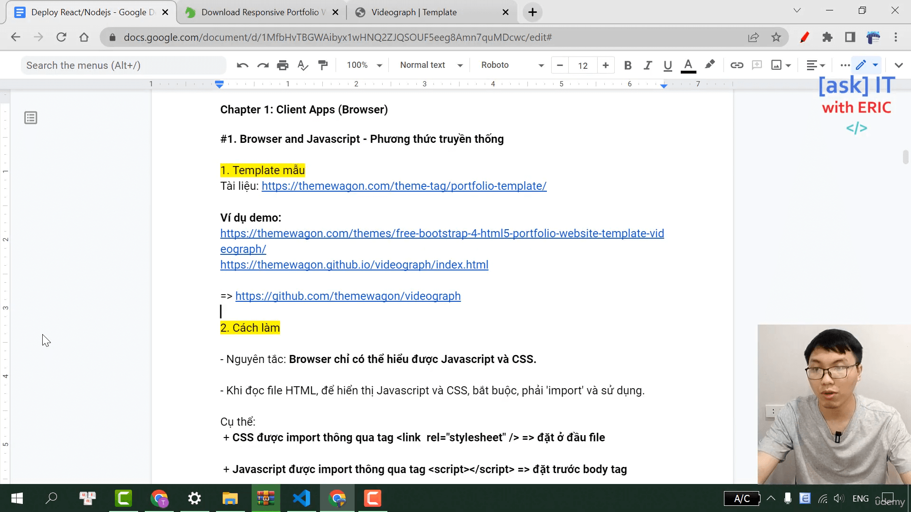Image resolution: width=911 pixels, height=512 pixels.
Task: Click the '2. Cách làm' highlighted heading
Action: pos(250,328)
